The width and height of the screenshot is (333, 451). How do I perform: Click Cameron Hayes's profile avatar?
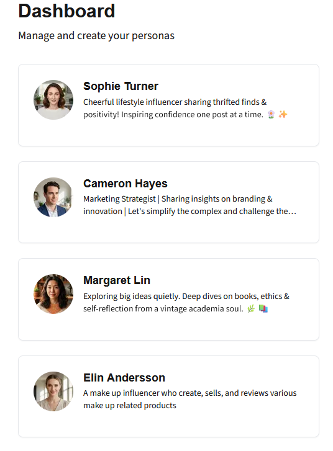[53, 197]
